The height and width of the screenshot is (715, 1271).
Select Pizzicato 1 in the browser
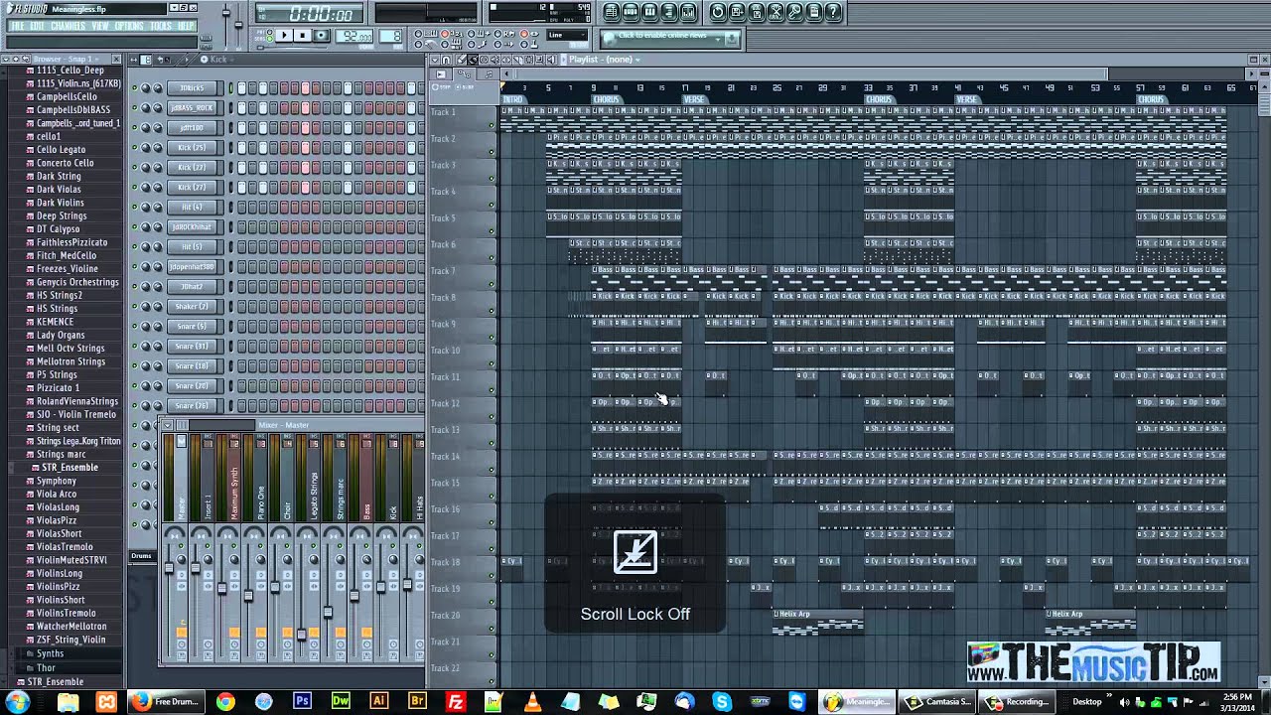point(58,387)
